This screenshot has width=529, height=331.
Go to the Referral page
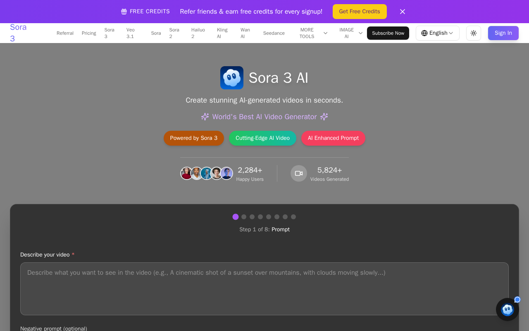click(x=65, y=33)
